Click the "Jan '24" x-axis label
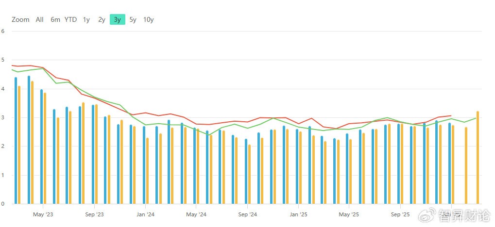 point(145,214)
